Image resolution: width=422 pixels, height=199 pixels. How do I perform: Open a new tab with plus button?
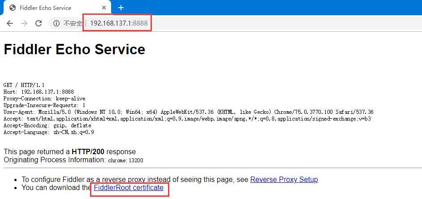(121, 8)
